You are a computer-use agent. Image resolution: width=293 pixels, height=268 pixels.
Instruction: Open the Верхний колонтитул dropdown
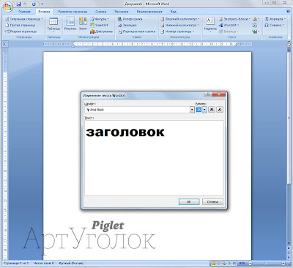[180, 19]
